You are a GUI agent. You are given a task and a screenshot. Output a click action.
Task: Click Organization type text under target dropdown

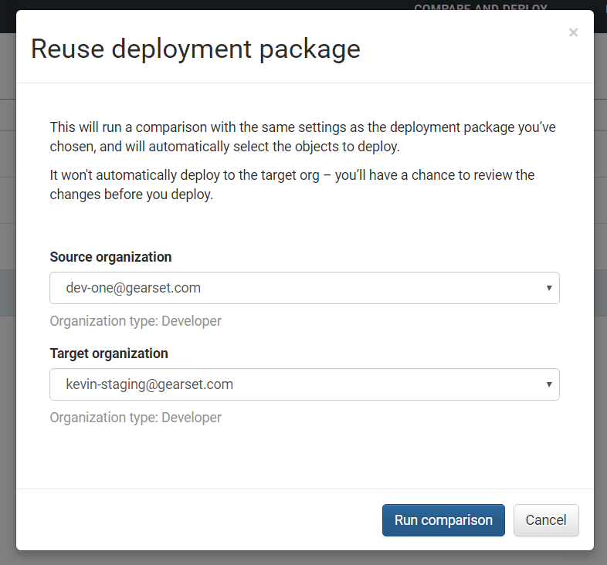pos(136,418)
